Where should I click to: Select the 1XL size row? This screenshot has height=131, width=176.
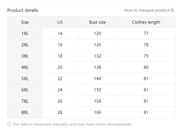25,34
